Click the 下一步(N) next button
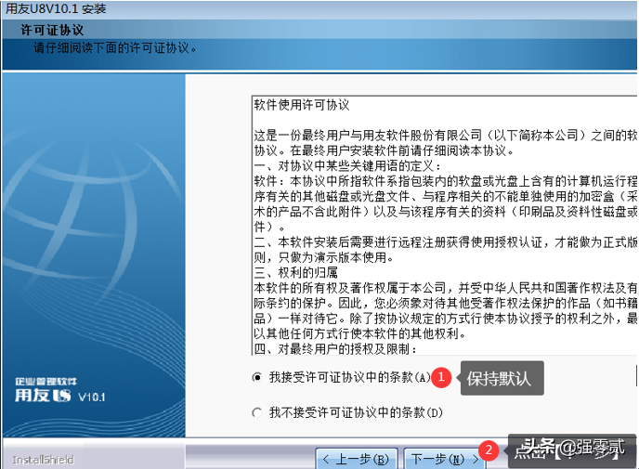This screenshot has height=469, width=639. (x=445, y=459)
